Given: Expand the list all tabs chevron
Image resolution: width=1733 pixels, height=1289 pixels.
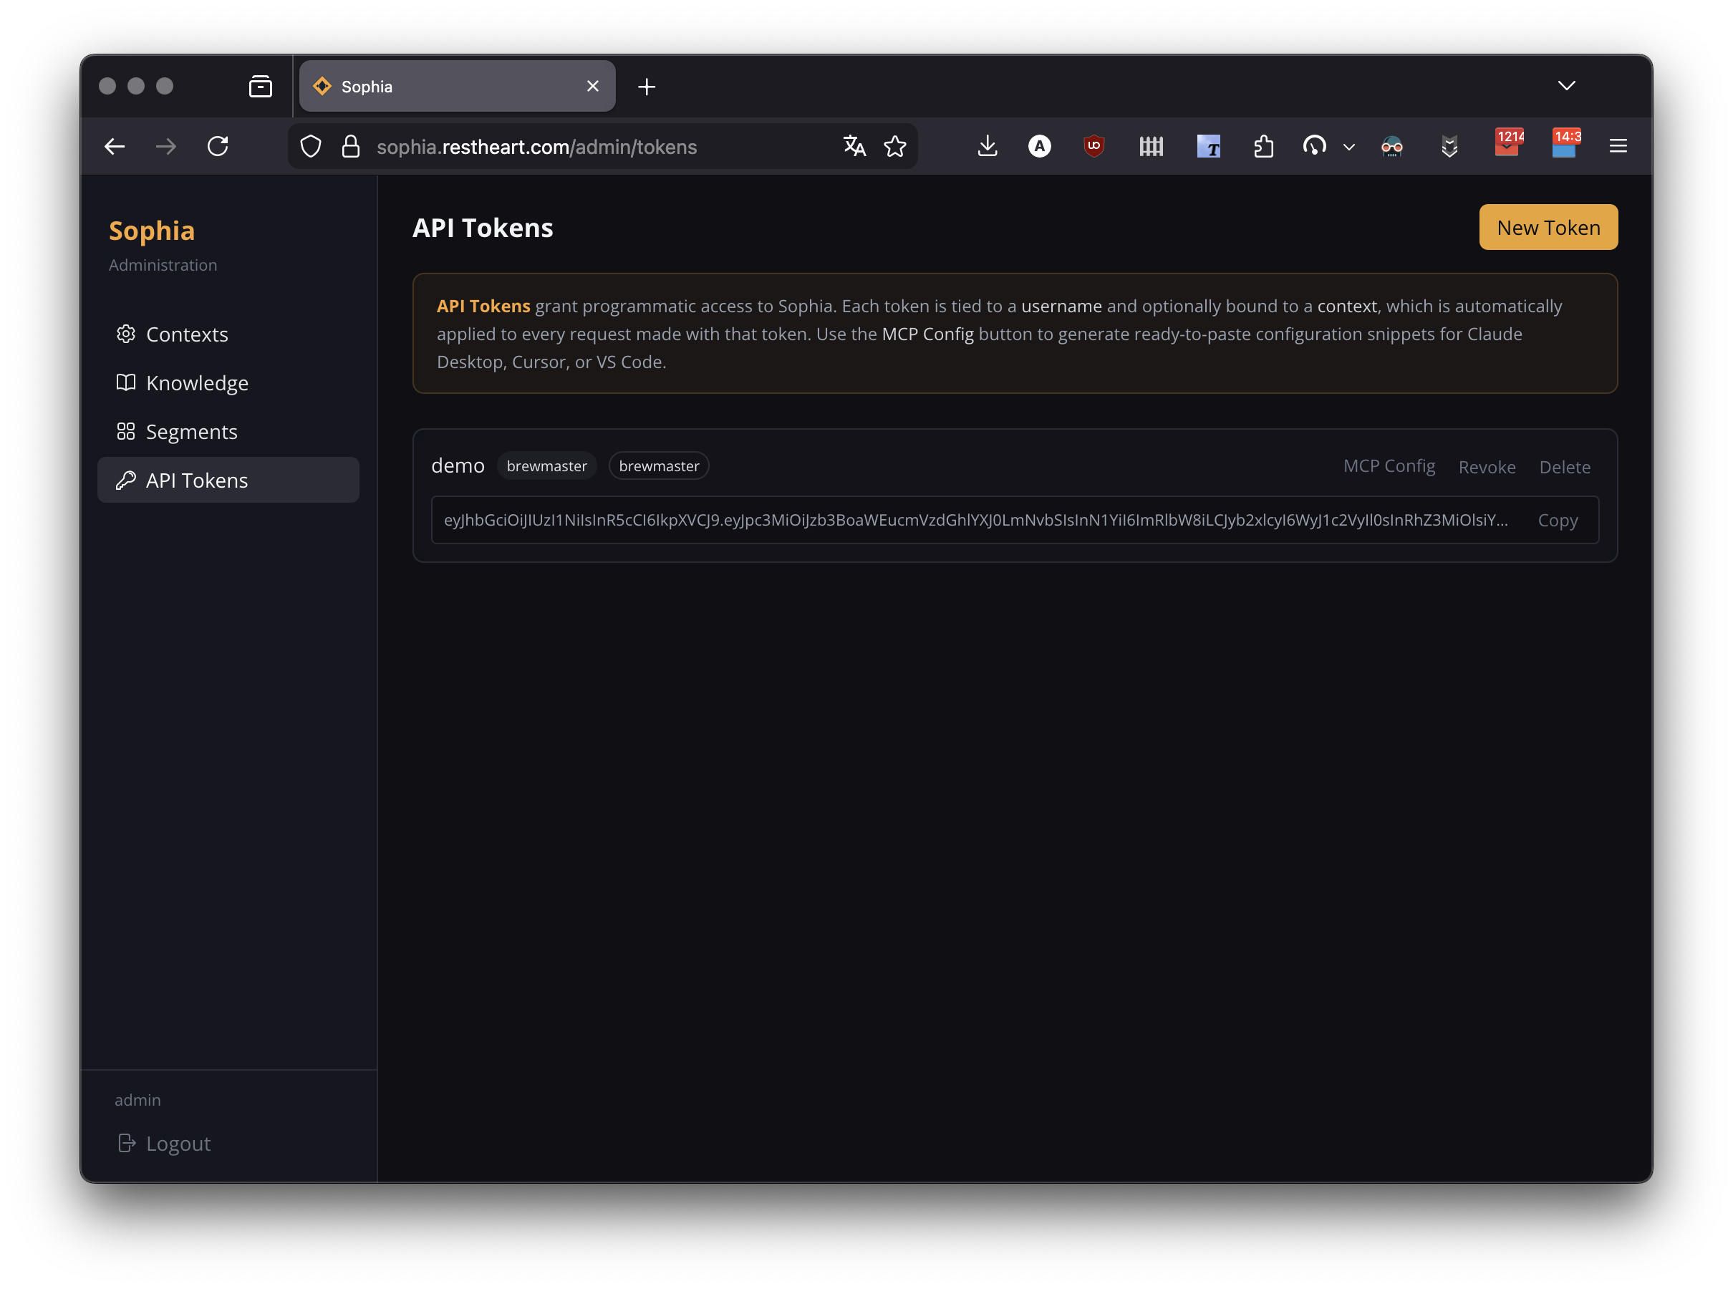Looking at the screenshot, I should tap(1566, 86).
